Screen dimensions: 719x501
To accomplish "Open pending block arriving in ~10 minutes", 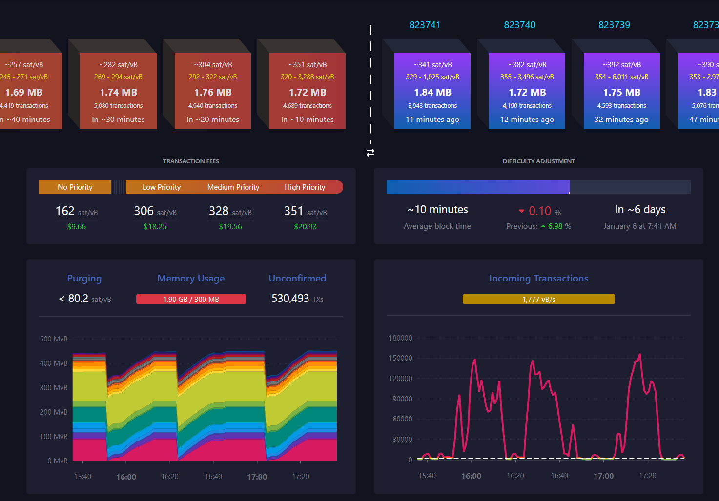I will (x=308, y=91).
